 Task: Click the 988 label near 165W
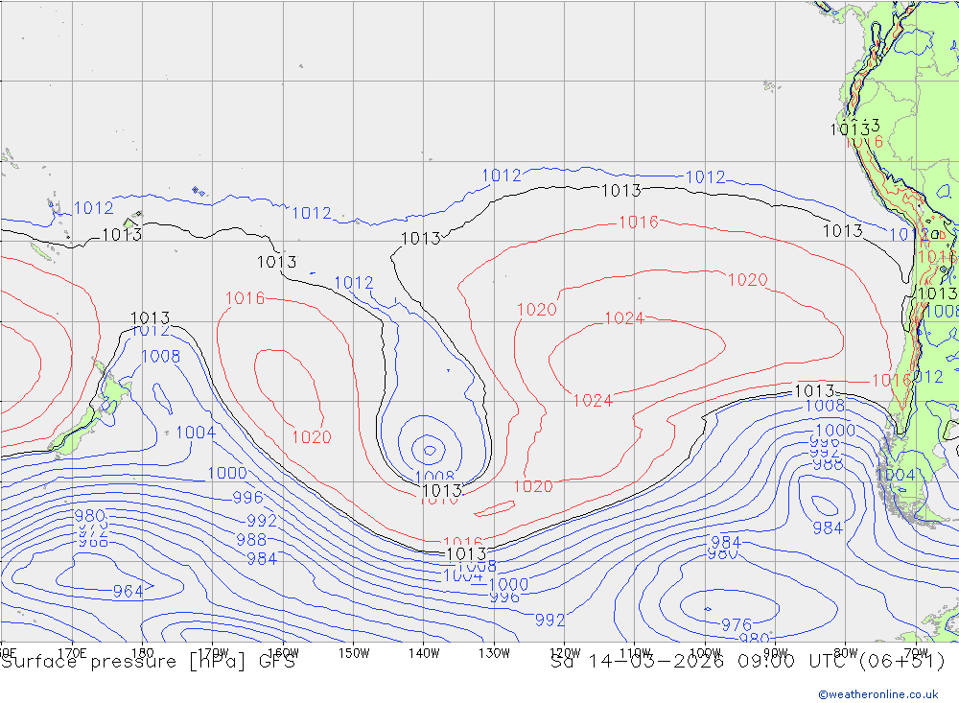(x=251, y=540)
